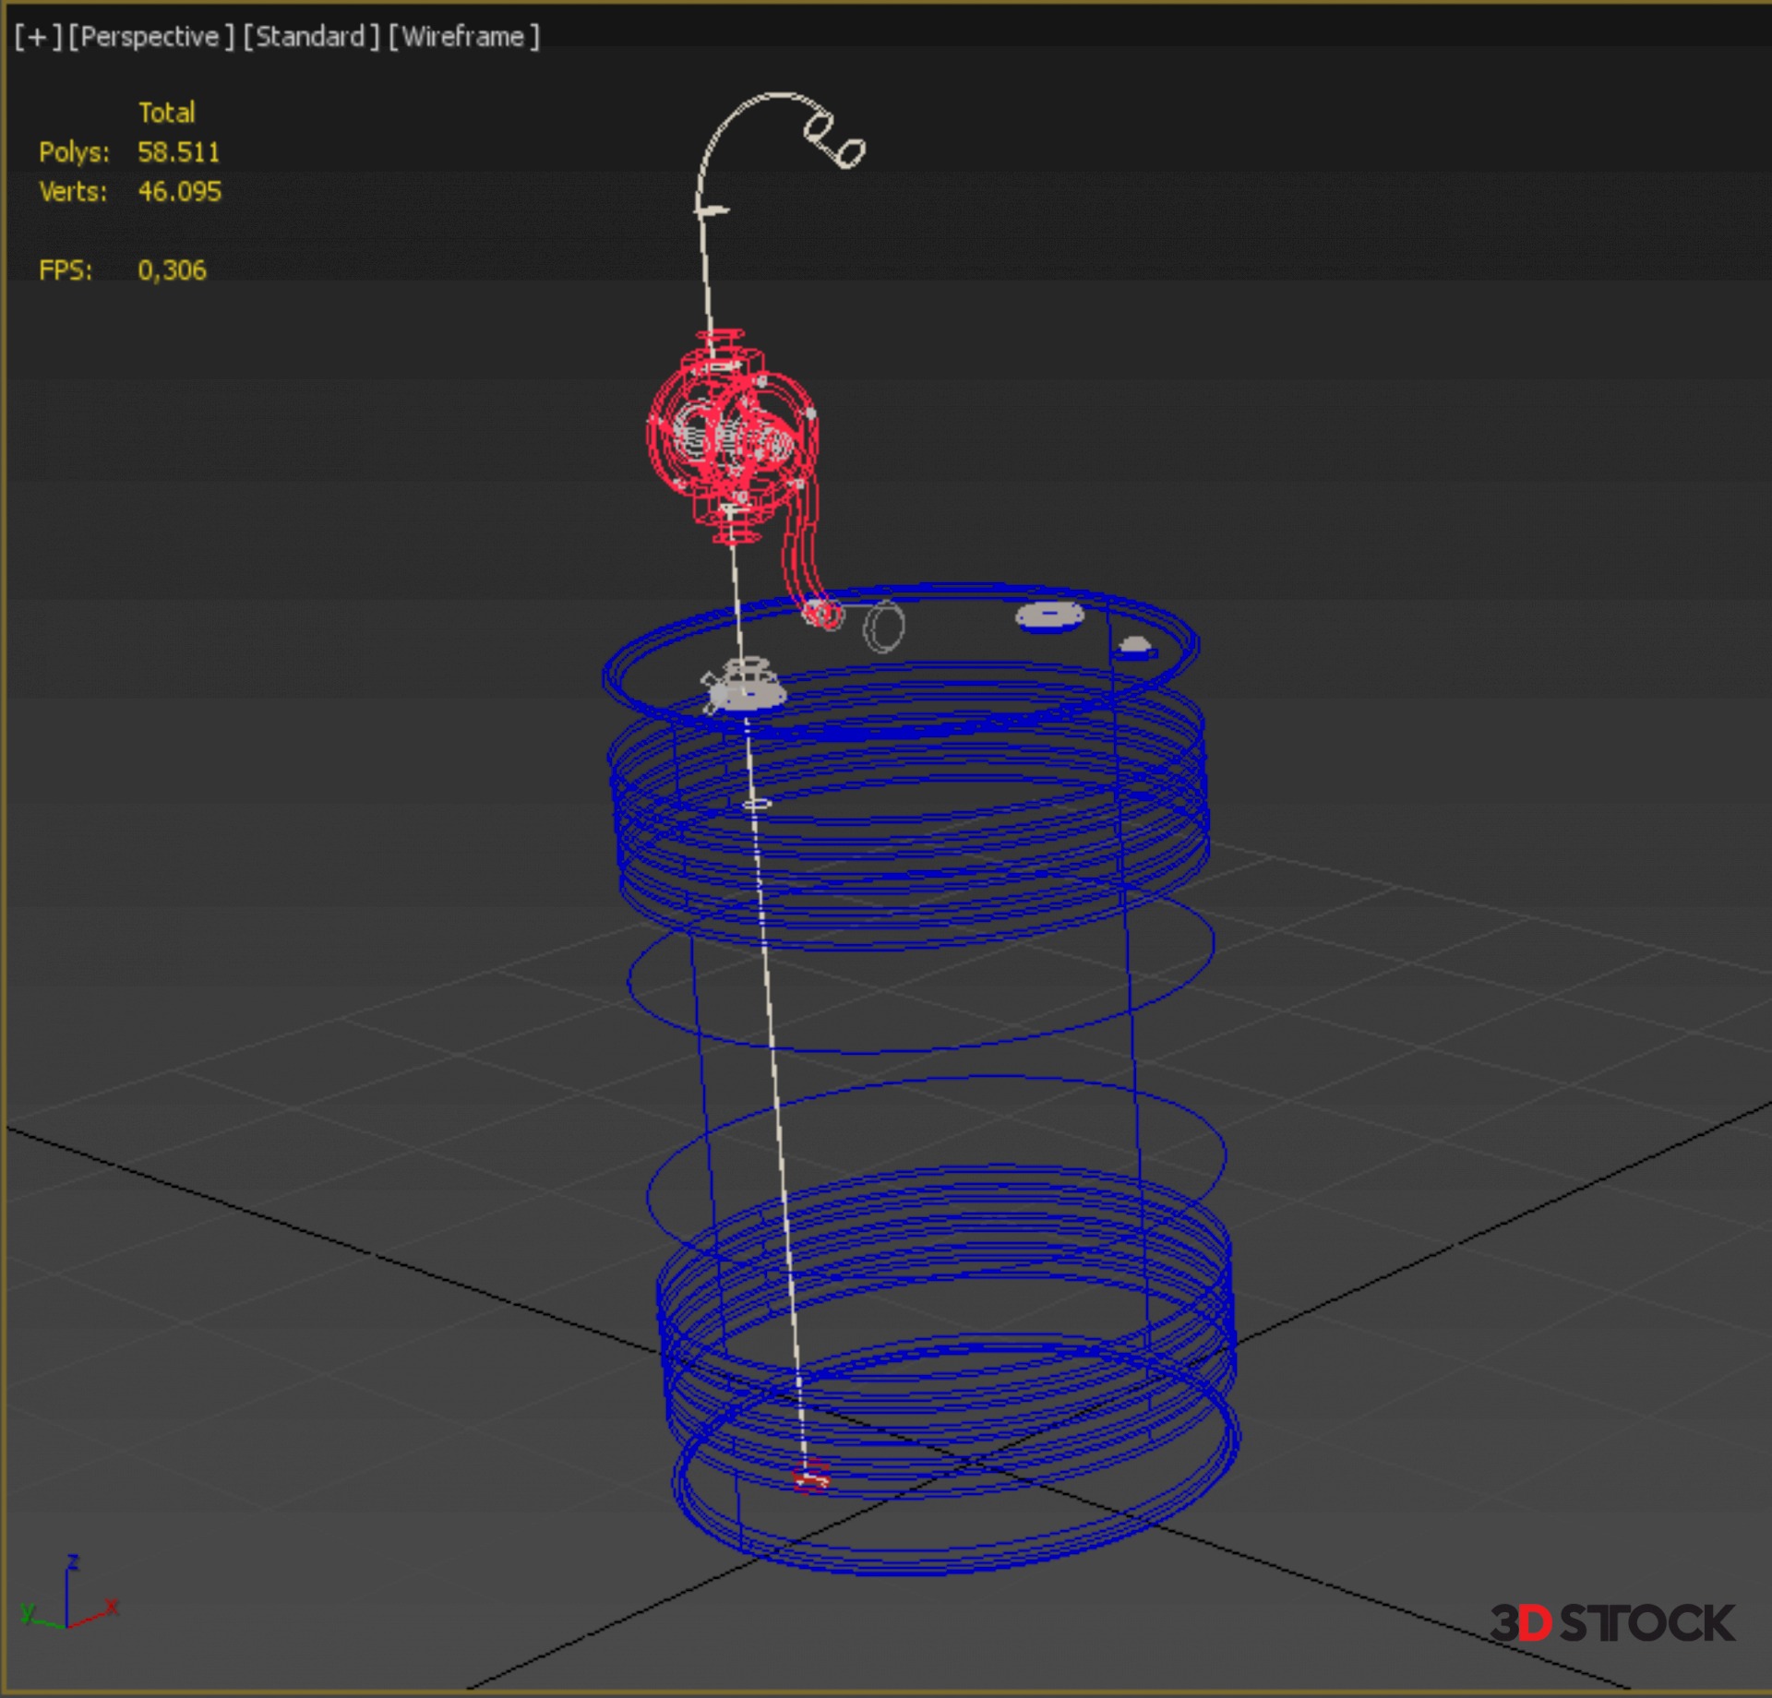
Task: Click the FPS readout value
Action: (x=172, y=270)
